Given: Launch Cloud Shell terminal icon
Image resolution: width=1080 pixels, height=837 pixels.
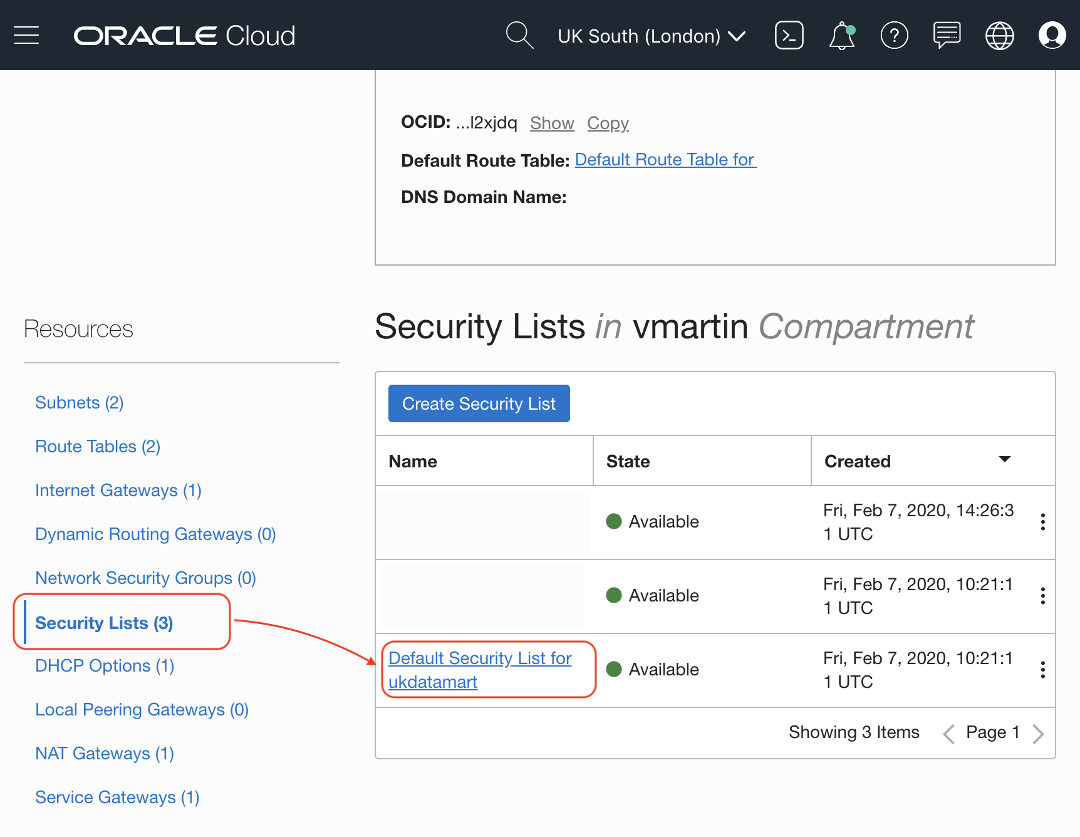Looking at the screenshot, I should [x=789, y=35].
